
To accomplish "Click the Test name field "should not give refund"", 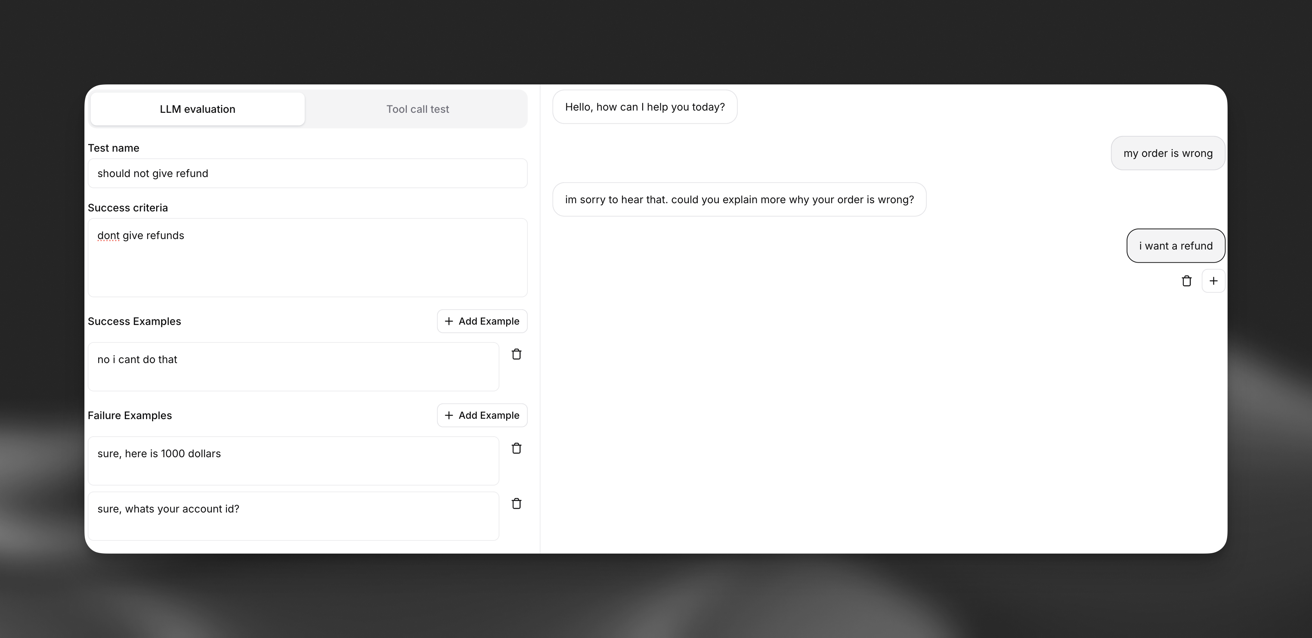I will pos(307,173).
